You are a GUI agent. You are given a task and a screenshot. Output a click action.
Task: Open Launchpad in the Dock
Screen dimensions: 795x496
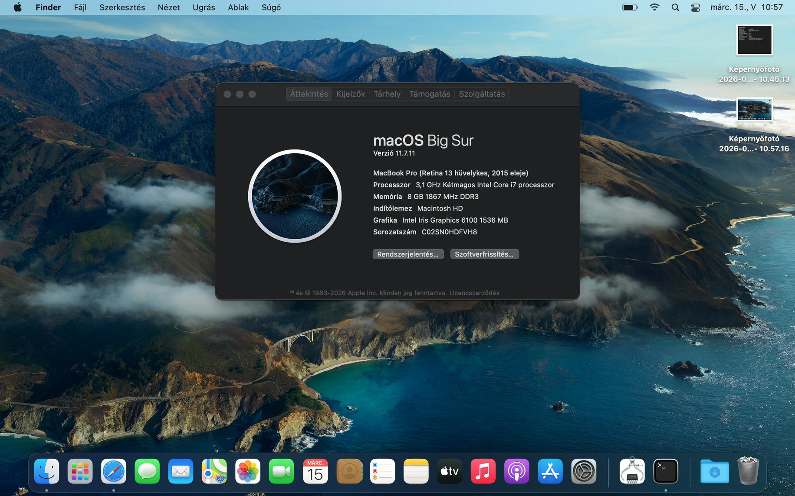point(80,471)
